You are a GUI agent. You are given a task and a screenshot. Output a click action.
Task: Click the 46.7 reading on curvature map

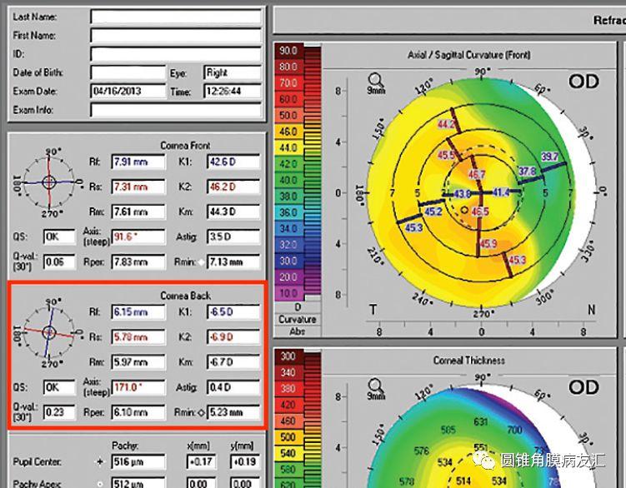tap(477, 174)
